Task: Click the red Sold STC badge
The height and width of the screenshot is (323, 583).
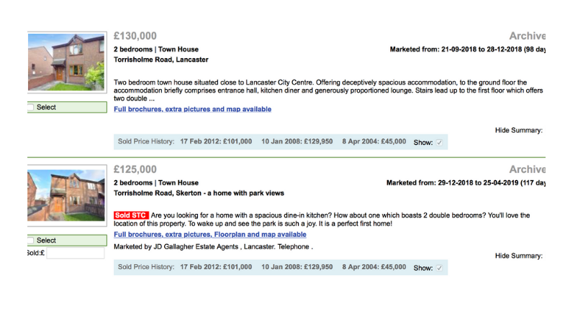Action: pos(131,215)
